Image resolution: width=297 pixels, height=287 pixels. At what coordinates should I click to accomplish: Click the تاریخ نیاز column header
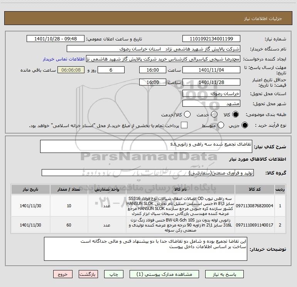(30, 189)
